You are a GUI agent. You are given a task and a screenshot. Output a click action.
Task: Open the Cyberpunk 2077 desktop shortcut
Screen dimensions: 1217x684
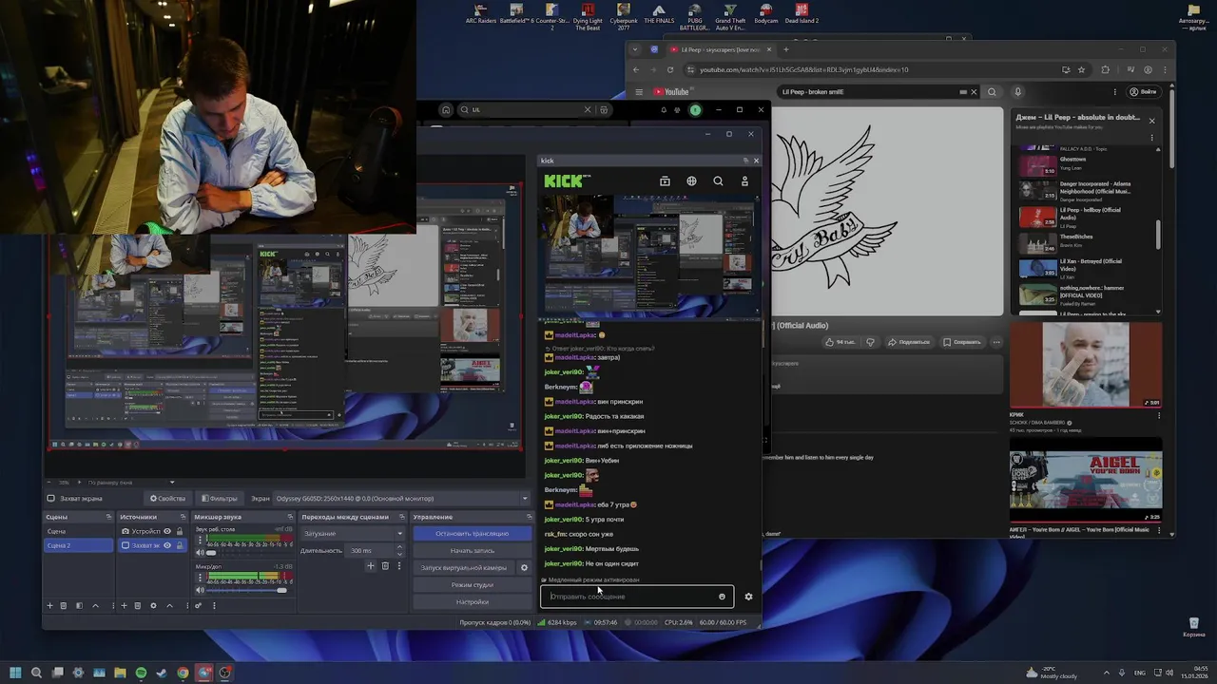tap(624, 16)
